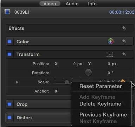The width and height of the screenshot is (135, 127).
Task: Select Delete Keyframe in the popup
Action: coord(100,104)
